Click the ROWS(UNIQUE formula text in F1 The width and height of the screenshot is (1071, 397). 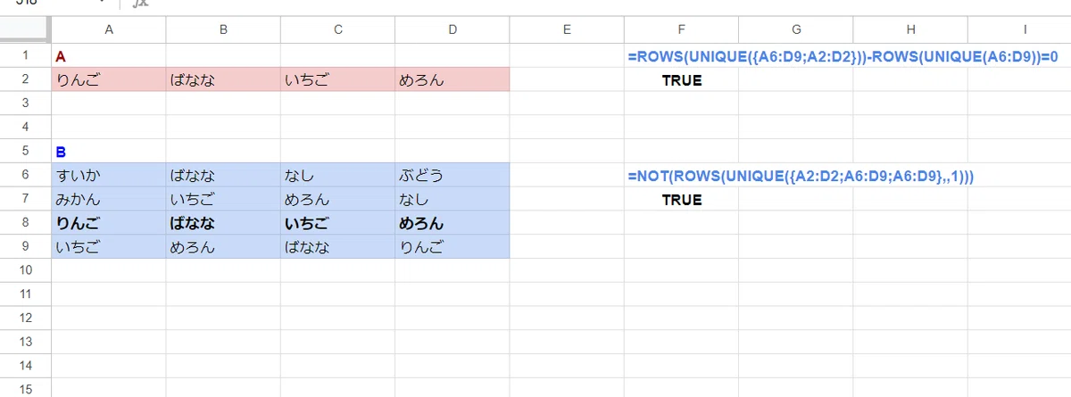843,56
